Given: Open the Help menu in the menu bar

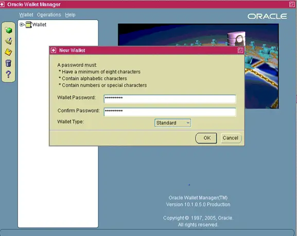Looking at the screenshot, I should (x=70, y=15).
